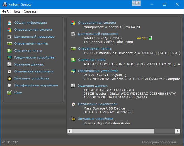Open the Файл menu
This screenshot has height=146, width=184.
pyautogui.click(x=6, y=11)
